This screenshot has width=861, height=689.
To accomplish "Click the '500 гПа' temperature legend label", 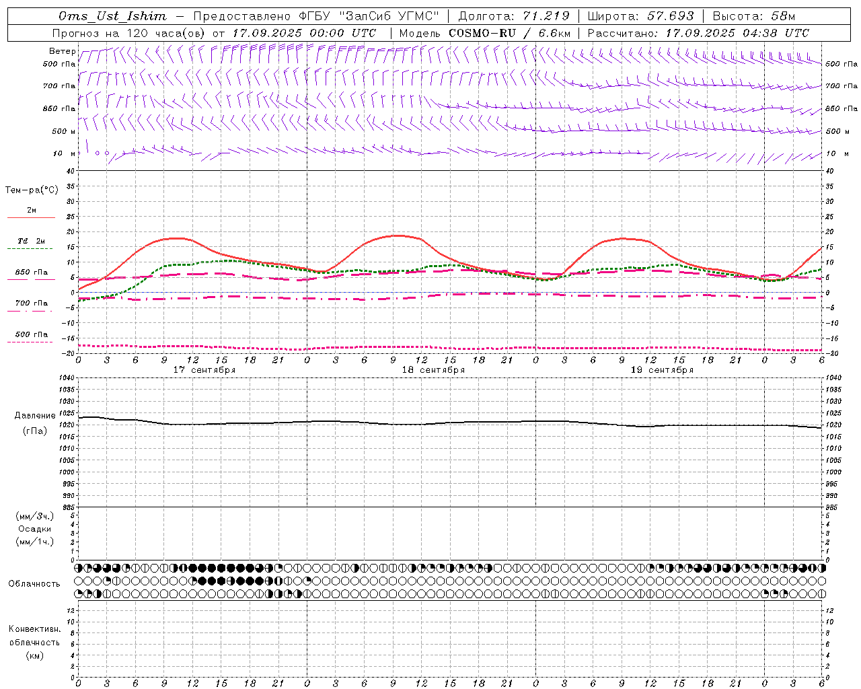I will pyautogui.click(x=32, y=334).
